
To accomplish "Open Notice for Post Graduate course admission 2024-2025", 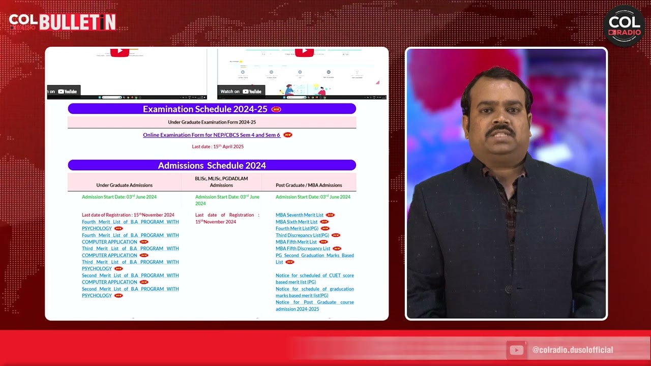I will (x=315, y=306).
